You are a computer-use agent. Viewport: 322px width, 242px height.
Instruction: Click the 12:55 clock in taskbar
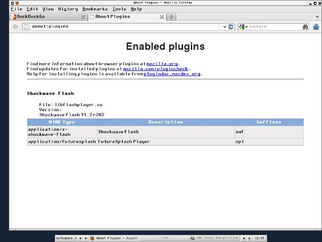coord(259,238)
